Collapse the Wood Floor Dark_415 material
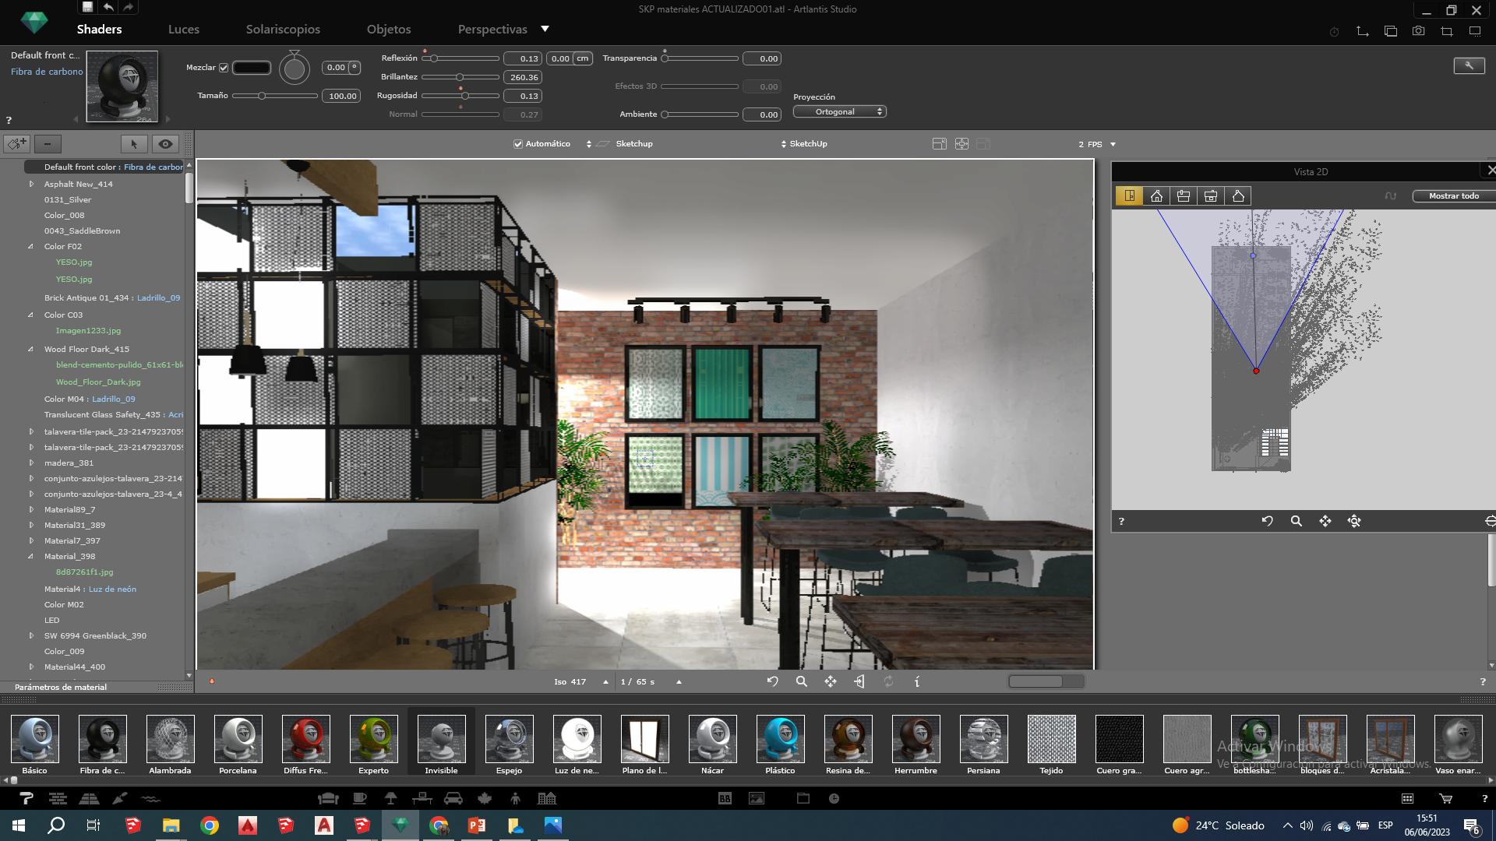 [31, 350]
